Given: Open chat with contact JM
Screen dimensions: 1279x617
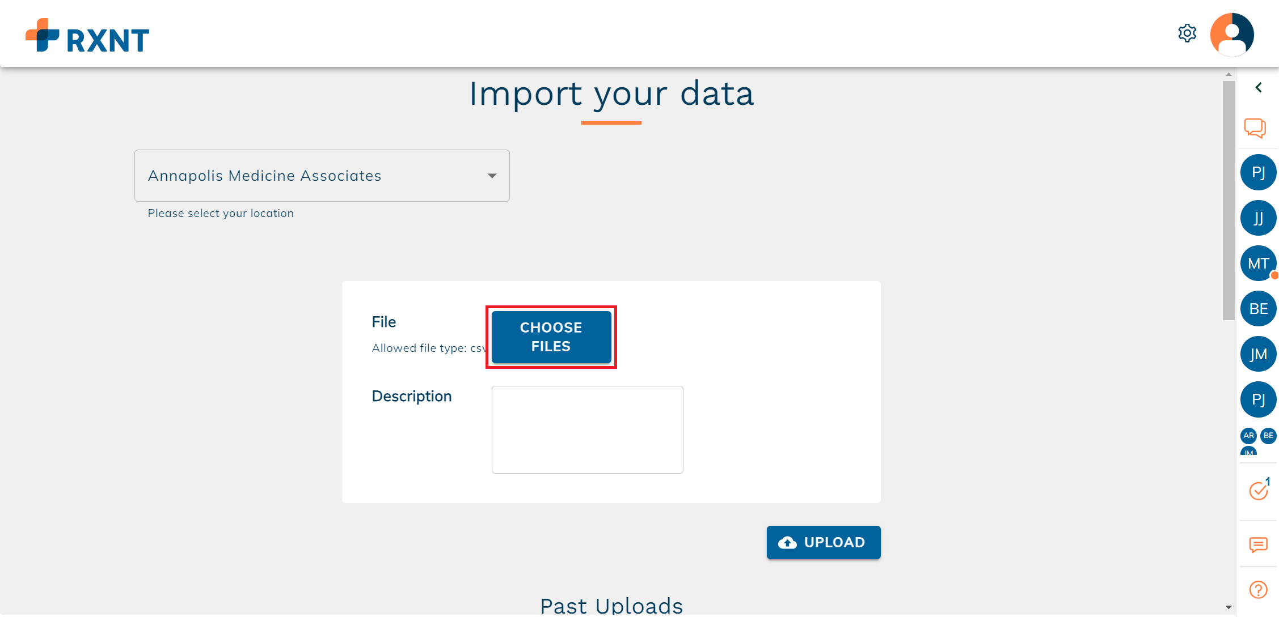Looking at the screenshot, I should tap(1258, 354).
